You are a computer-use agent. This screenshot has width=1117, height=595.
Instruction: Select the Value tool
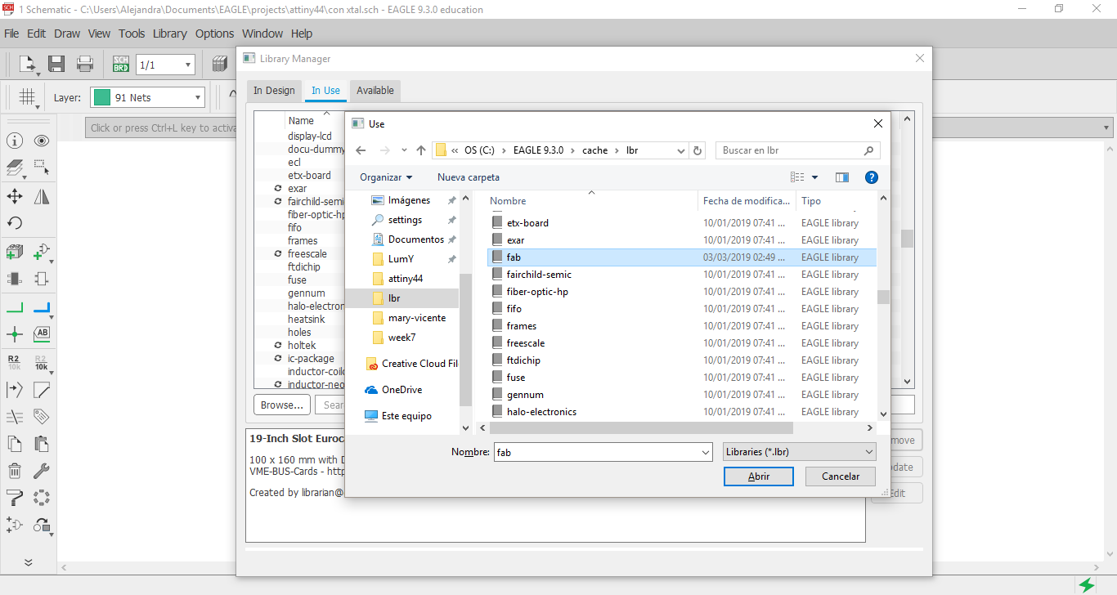point(42,362)
